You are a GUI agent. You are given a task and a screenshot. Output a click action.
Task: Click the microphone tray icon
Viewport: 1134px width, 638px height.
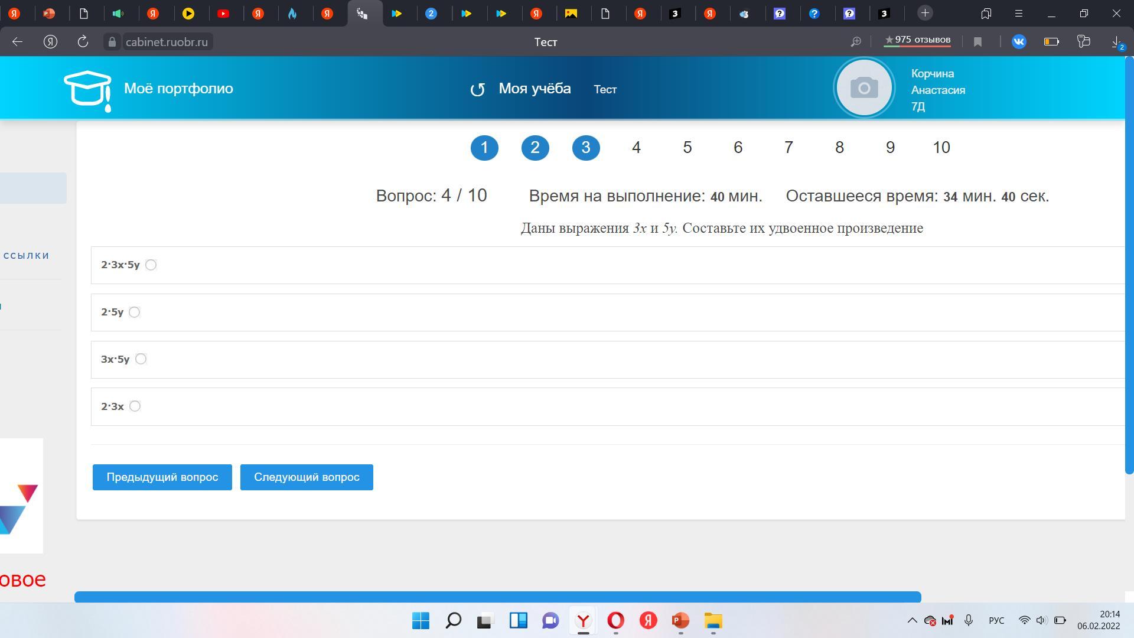pyautogui.click(x=969, y=620)
